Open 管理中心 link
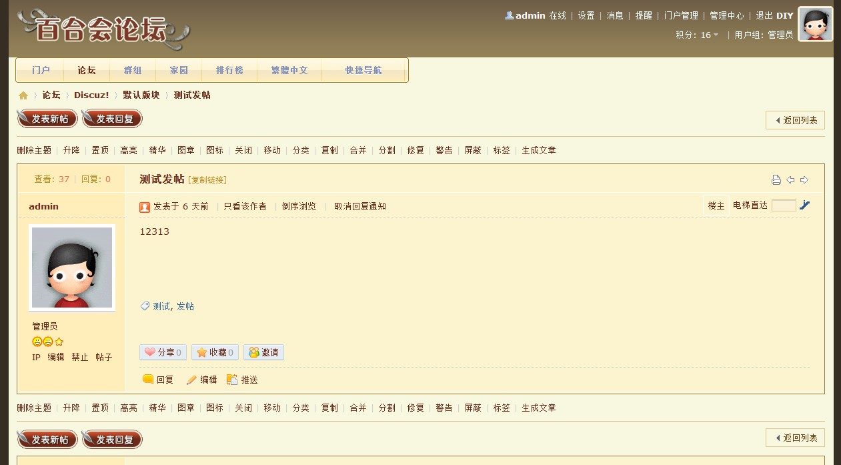 click(727, 15)
